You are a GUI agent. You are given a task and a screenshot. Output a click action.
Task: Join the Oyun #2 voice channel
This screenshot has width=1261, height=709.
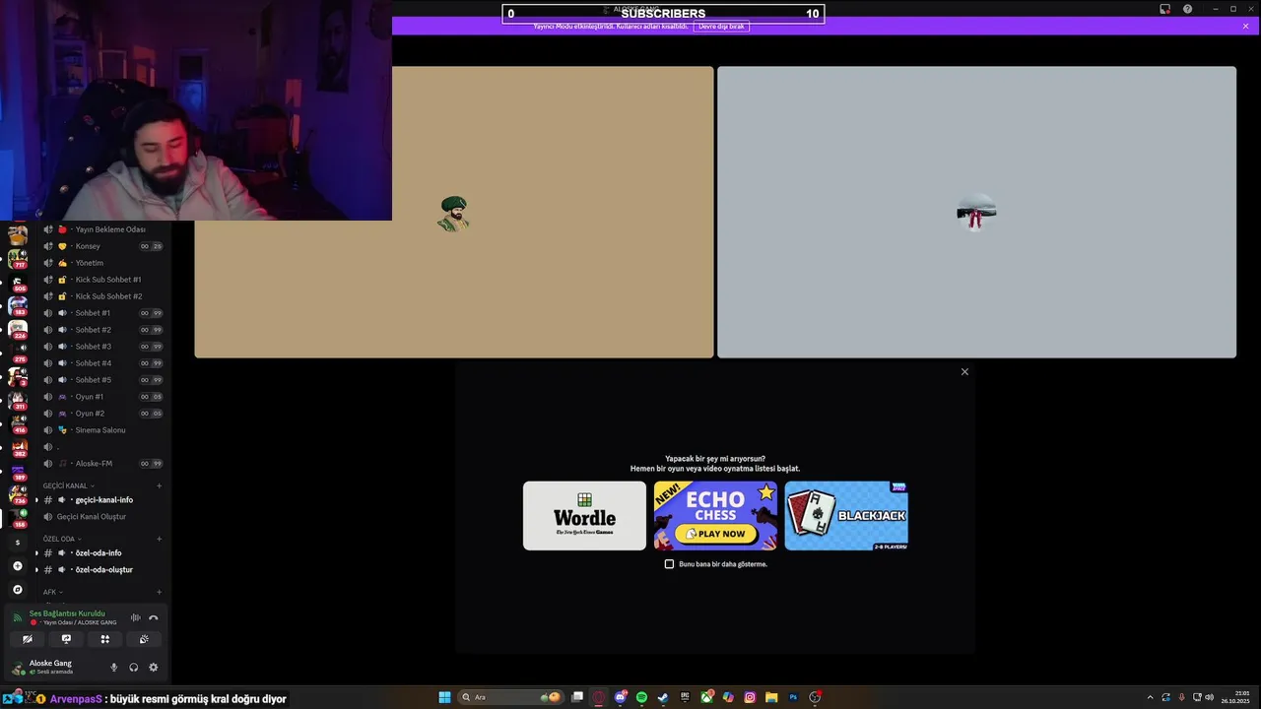(x=102, y=414)
